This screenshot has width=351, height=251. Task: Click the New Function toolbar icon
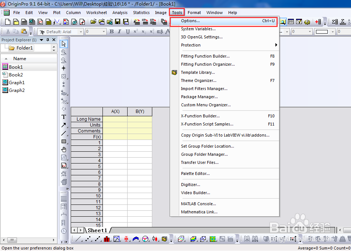[x=57, y=22]
